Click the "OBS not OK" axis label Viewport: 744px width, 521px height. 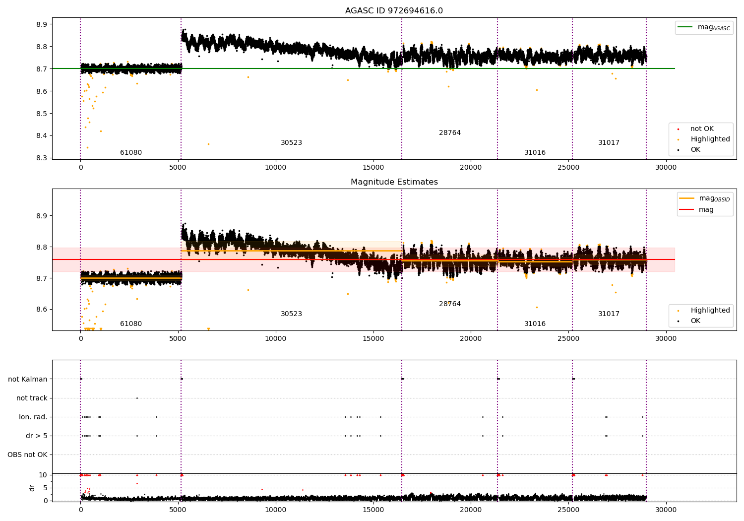(x=28, y=455)
